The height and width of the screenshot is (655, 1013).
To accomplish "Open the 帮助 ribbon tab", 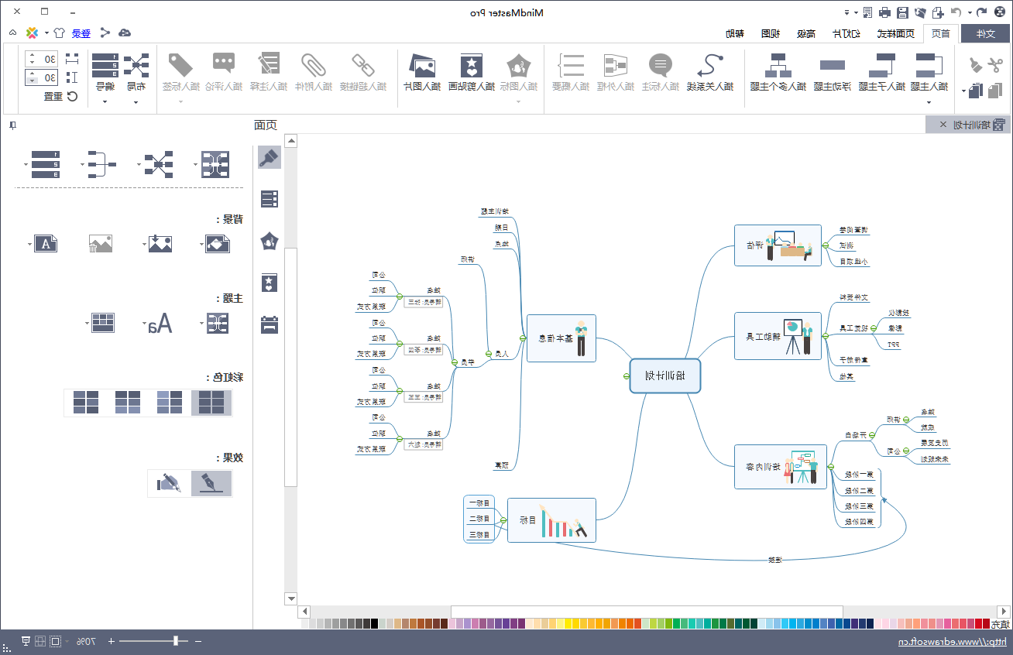I will [x=734, y=33].
